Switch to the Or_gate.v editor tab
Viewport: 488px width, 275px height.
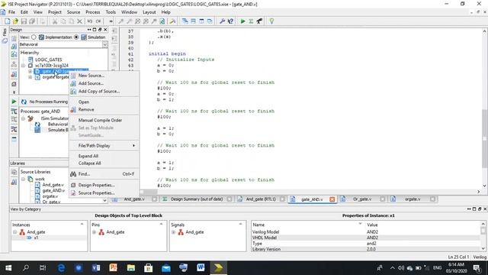363,199
